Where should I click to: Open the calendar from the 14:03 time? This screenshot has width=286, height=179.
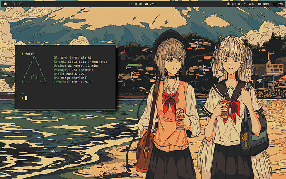pos(138,4)
